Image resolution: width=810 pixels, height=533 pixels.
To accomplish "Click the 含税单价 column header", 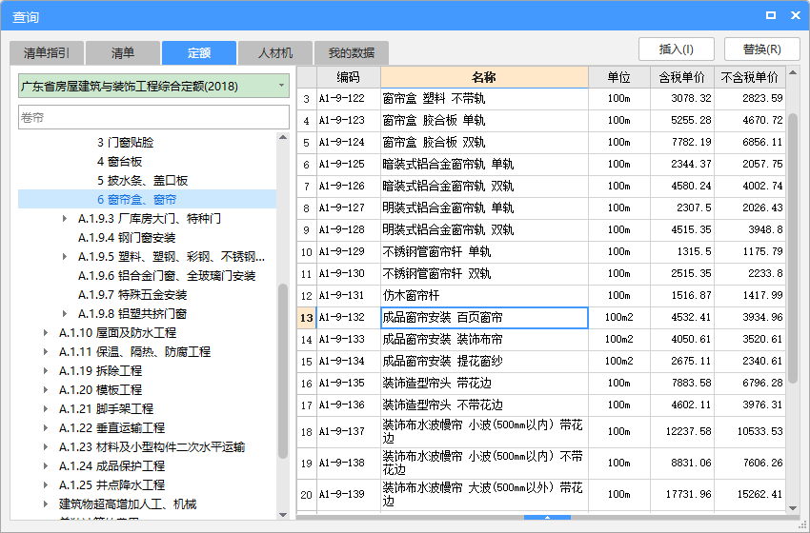I will tap(682, 77).
